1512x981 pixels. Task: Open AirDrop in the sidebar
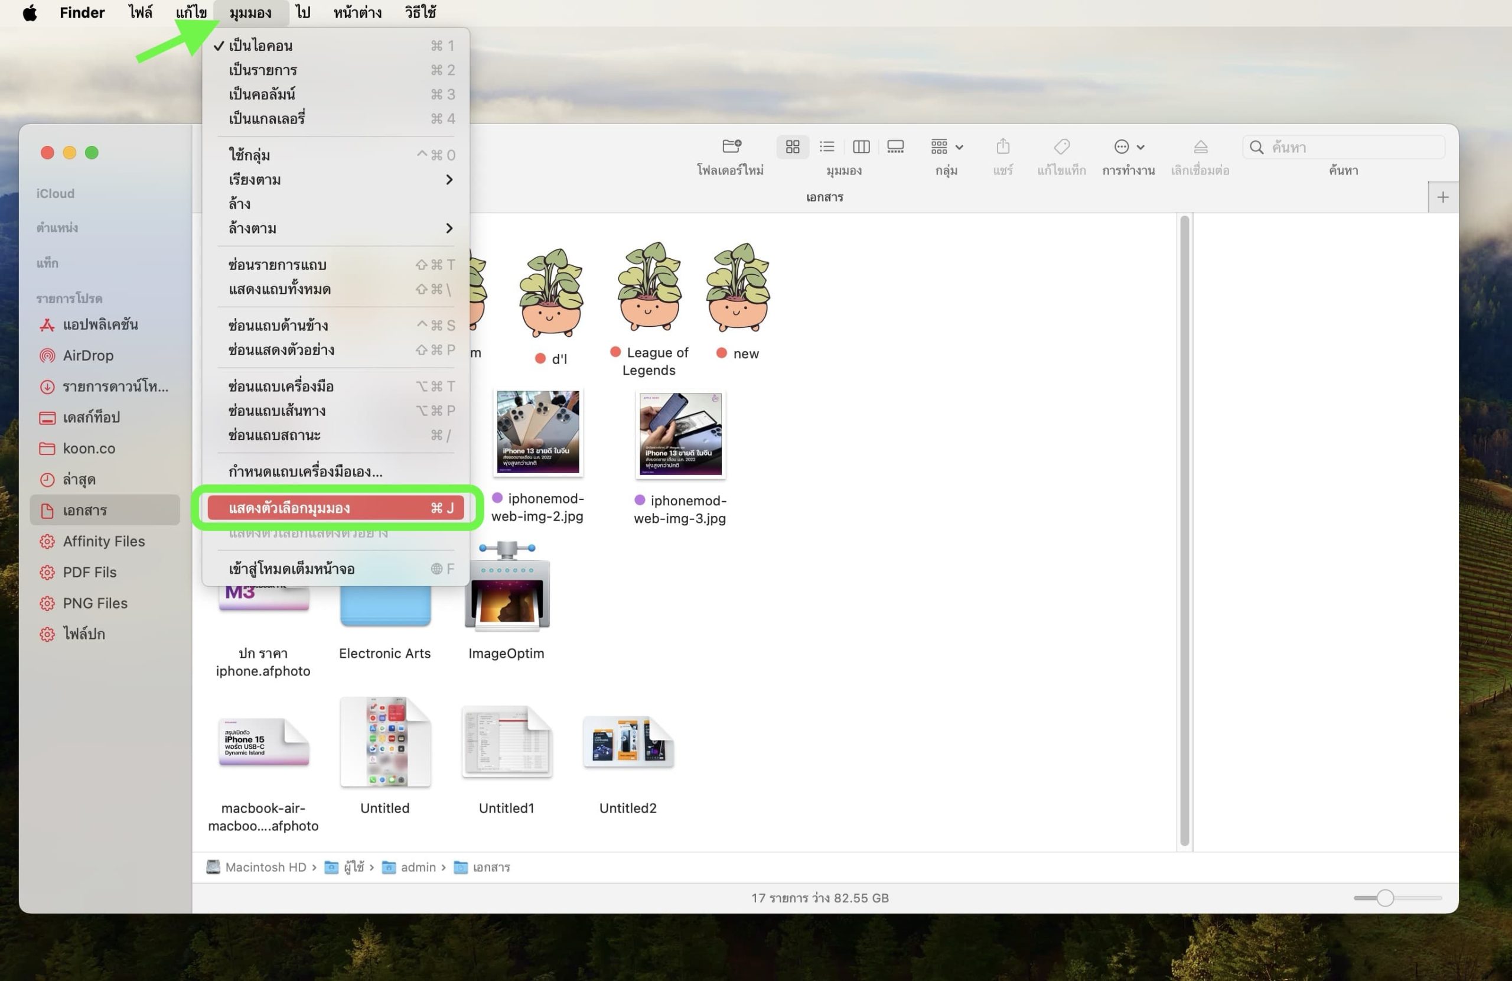coord(87,355)
